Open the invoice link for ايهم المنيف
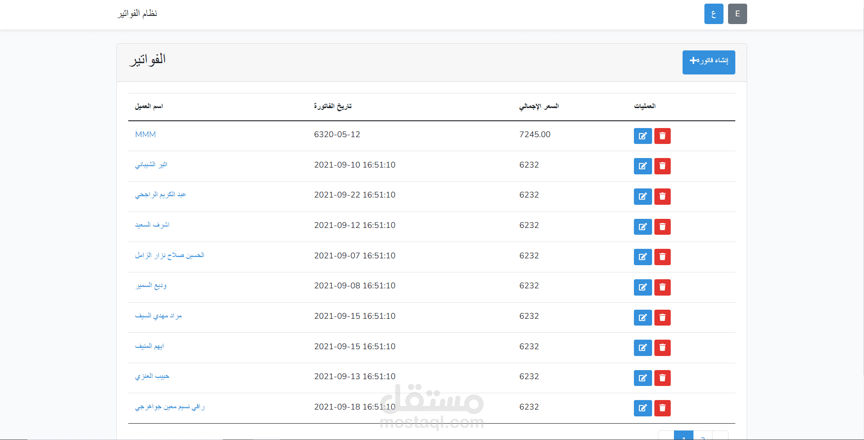This screenshot has width=864, height=440. (151, 346)
